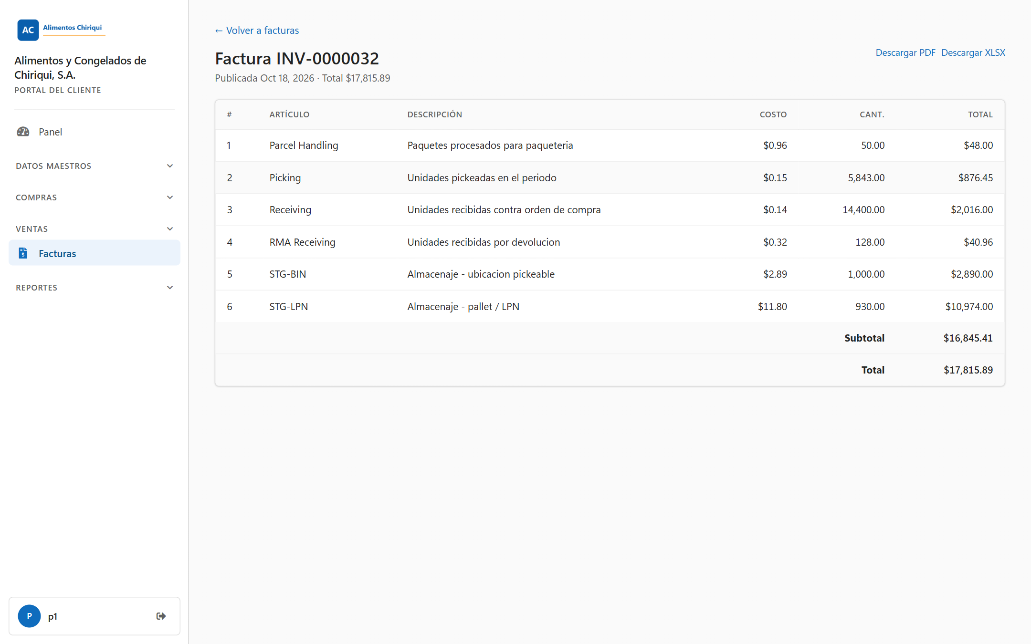Click the Facturas invoice icon
Viewport: 1031px width, 644px height.
[x=23, y=253]
